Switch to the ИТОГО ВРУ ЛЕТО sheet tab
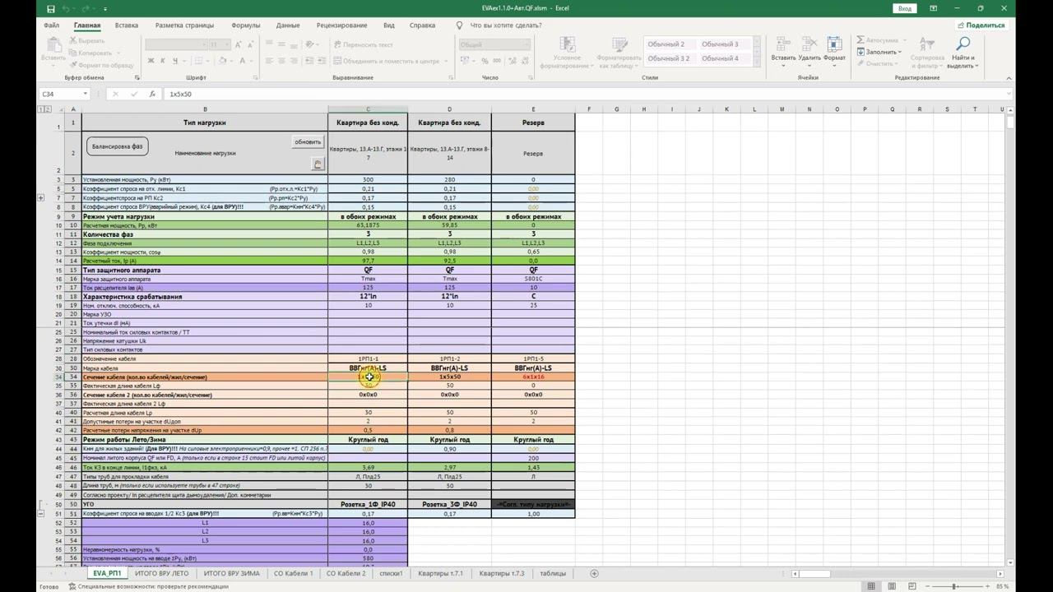The image size is (1053, 592). click(162, 573)
